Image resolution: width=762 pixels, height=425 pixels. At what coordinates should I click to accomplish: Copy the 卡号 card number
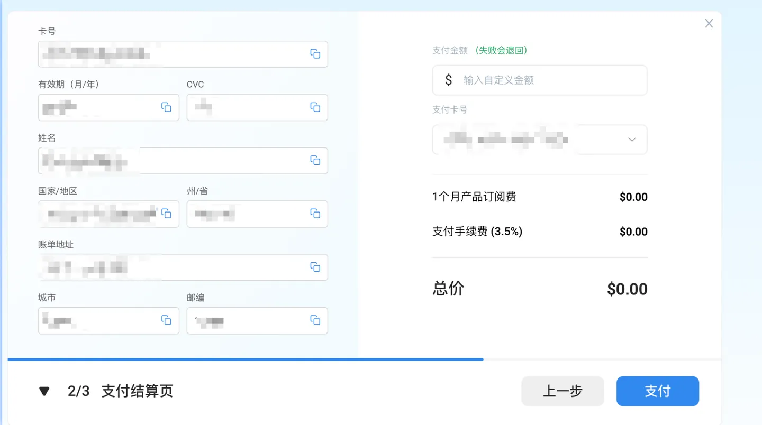pos(315,53)
